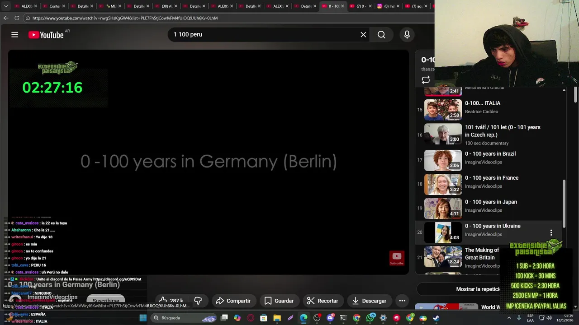Share the video with Compartir
This screenshot has width=579, height=325.
click(x=233, y=301)
